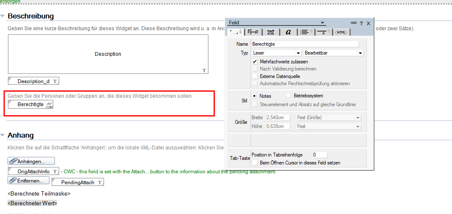452x214 pixels.
Task: Enable the Externe Datenquelle checkbox
Action: point(255,76)
